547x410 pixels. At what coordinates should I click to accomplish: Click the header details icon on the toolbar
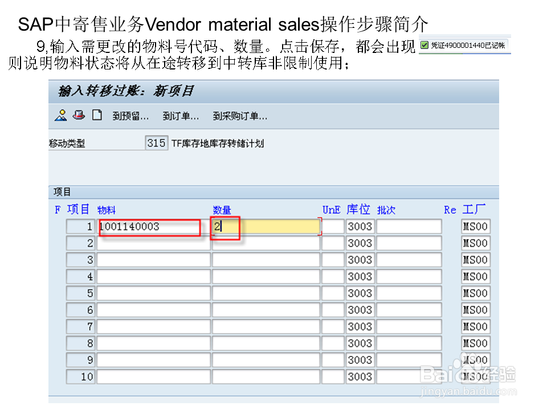click(x=60, y=116)
